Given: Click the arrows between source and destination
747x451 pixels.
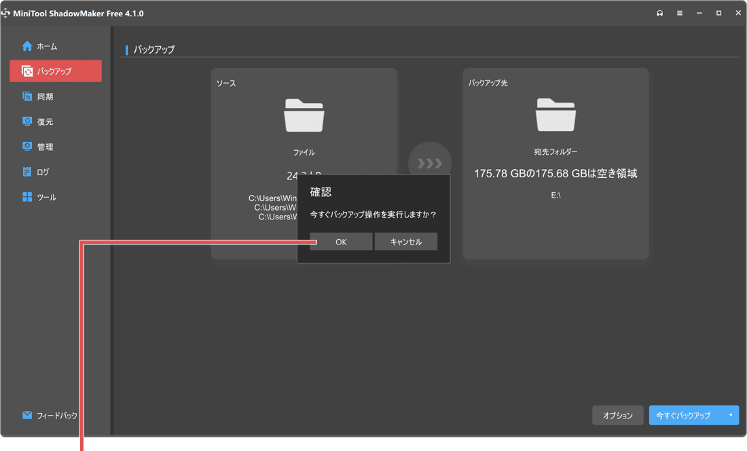Looking at the screenshot, I should click(x=429, y=162).
